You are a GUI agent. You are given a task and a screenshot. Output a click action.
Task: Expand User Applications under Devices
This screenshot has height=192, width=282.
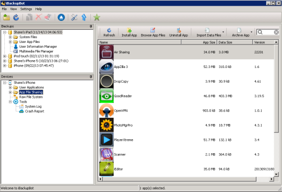pos(10,87)
